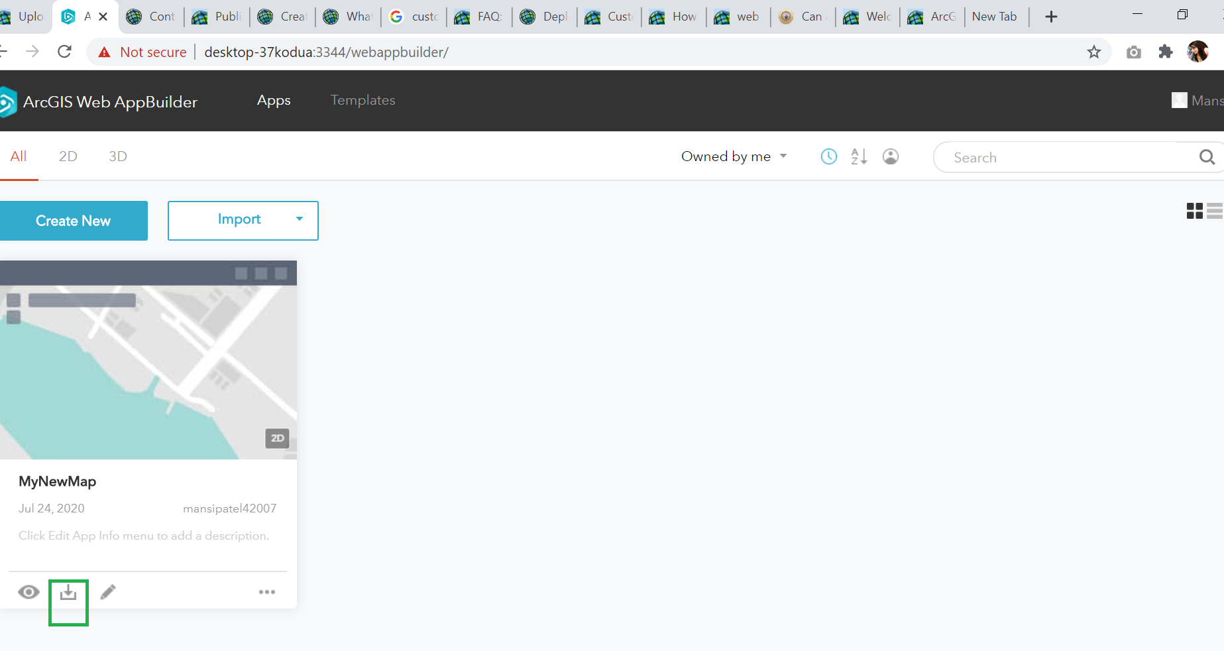Switch to the How browser tab

673,17
